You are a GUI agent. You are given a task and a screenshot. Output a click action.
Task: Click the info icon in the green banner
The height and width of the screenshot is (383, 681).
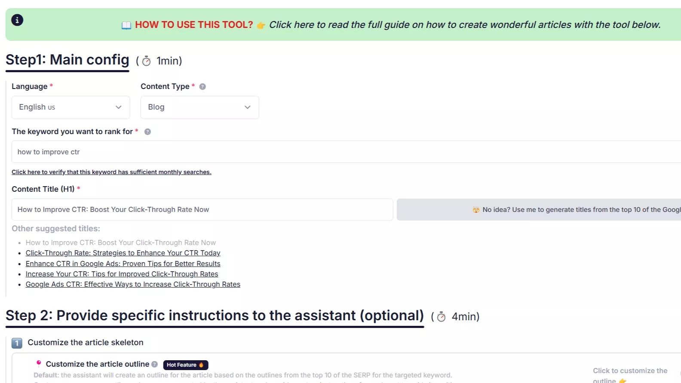(17, 20)
